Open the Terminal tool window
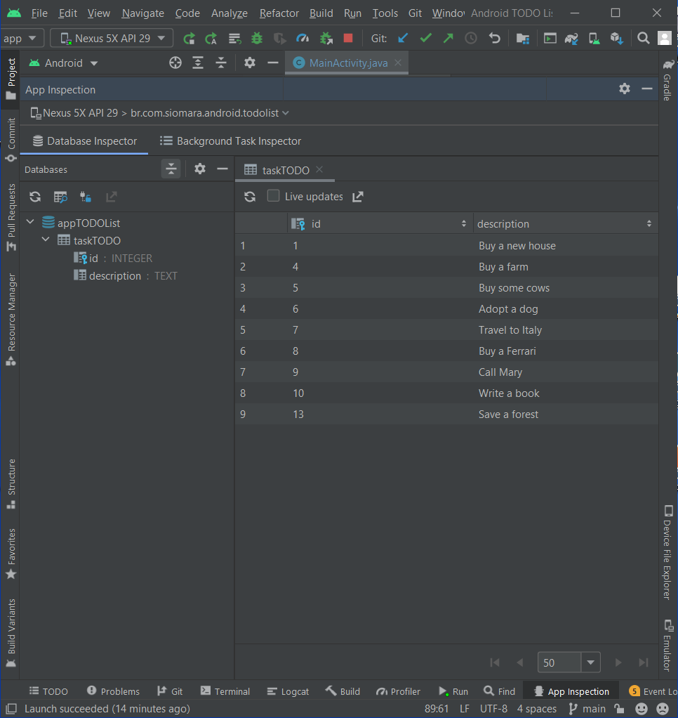Screen dimensions: 678x718 coord(225,691)
